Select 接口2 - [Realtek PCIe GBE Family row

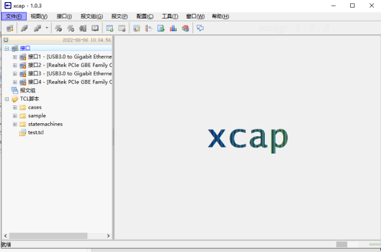click(x=69, y=65)
